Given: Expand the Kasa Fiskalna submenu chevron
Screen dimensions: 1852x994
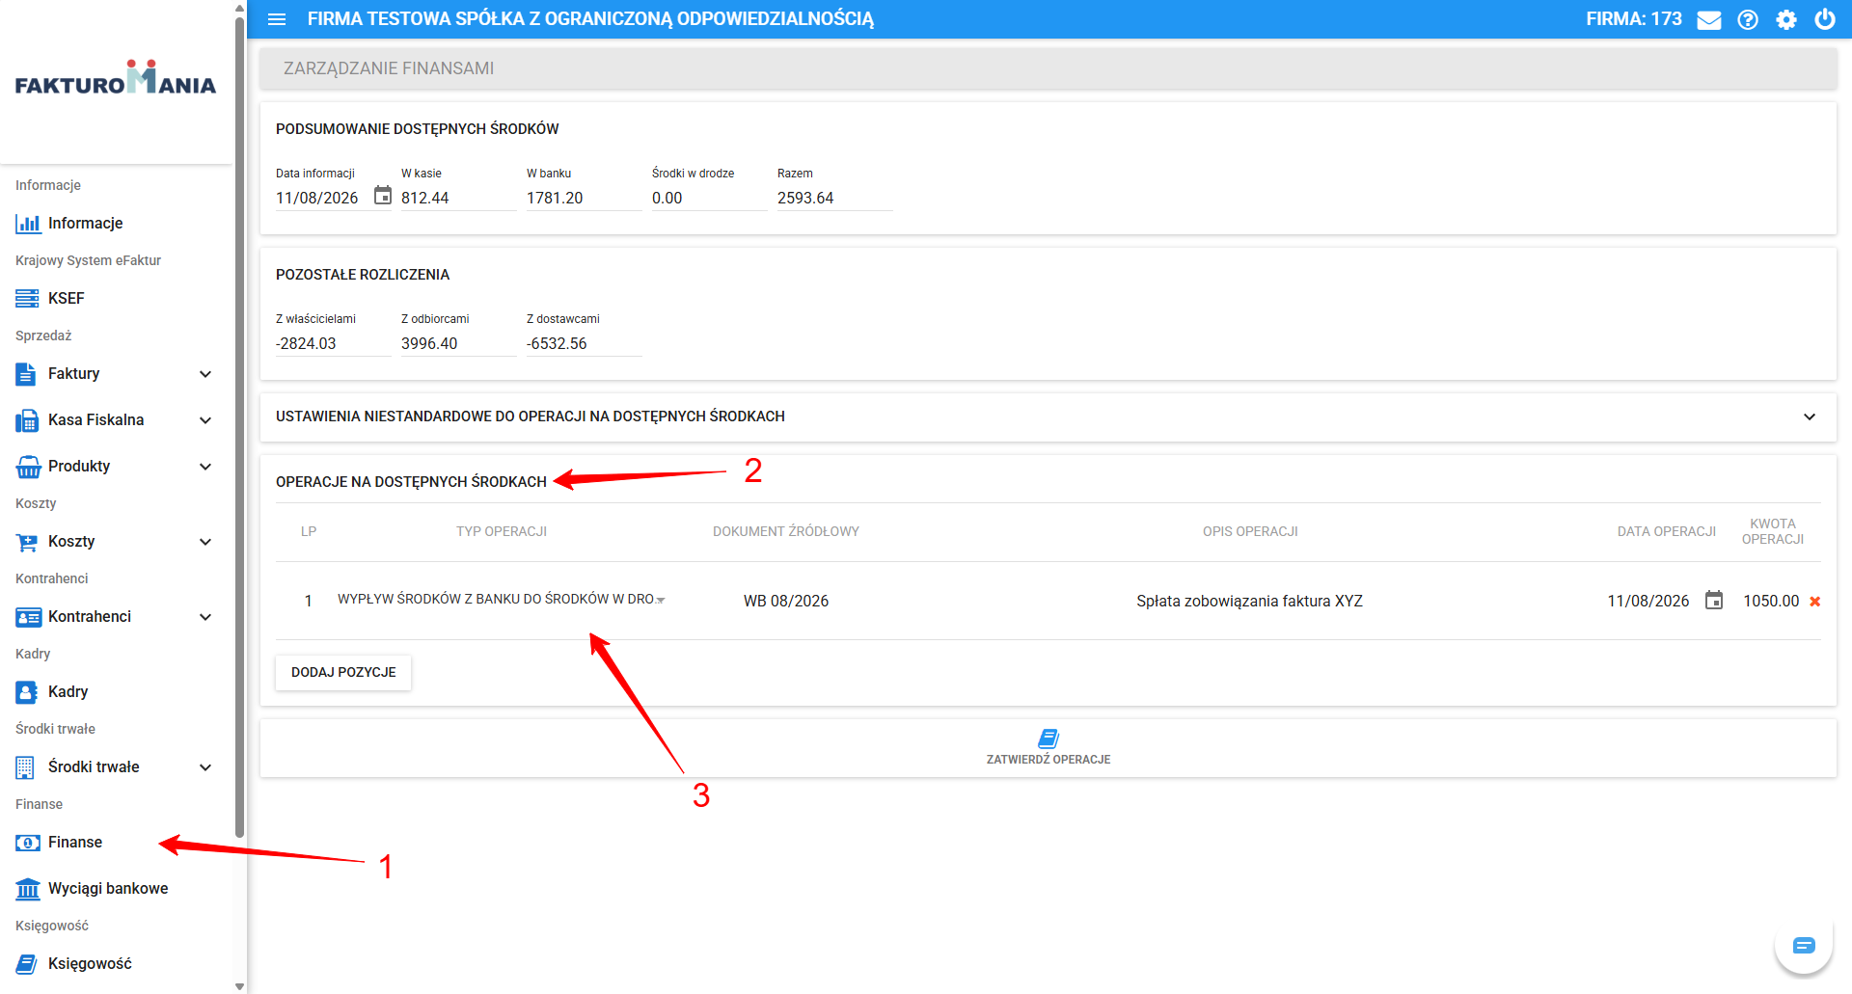Looking at the screenshot, I should (x=205, y=420).
